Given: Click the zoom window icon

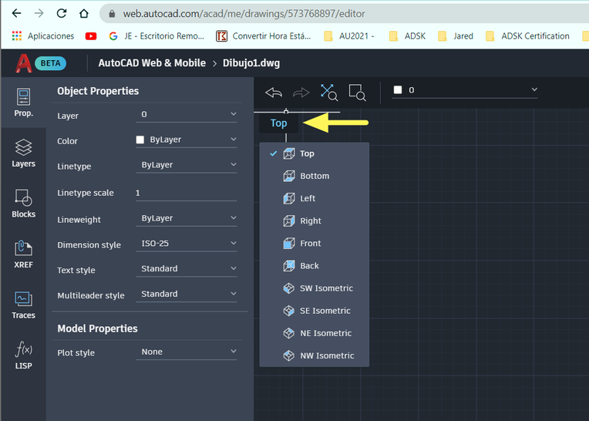Looking at the screenshot, I should (x=357, y=93).
